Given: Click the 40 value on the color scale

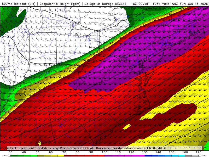Looking at the screenshot, I should click(x=24, y=152).
